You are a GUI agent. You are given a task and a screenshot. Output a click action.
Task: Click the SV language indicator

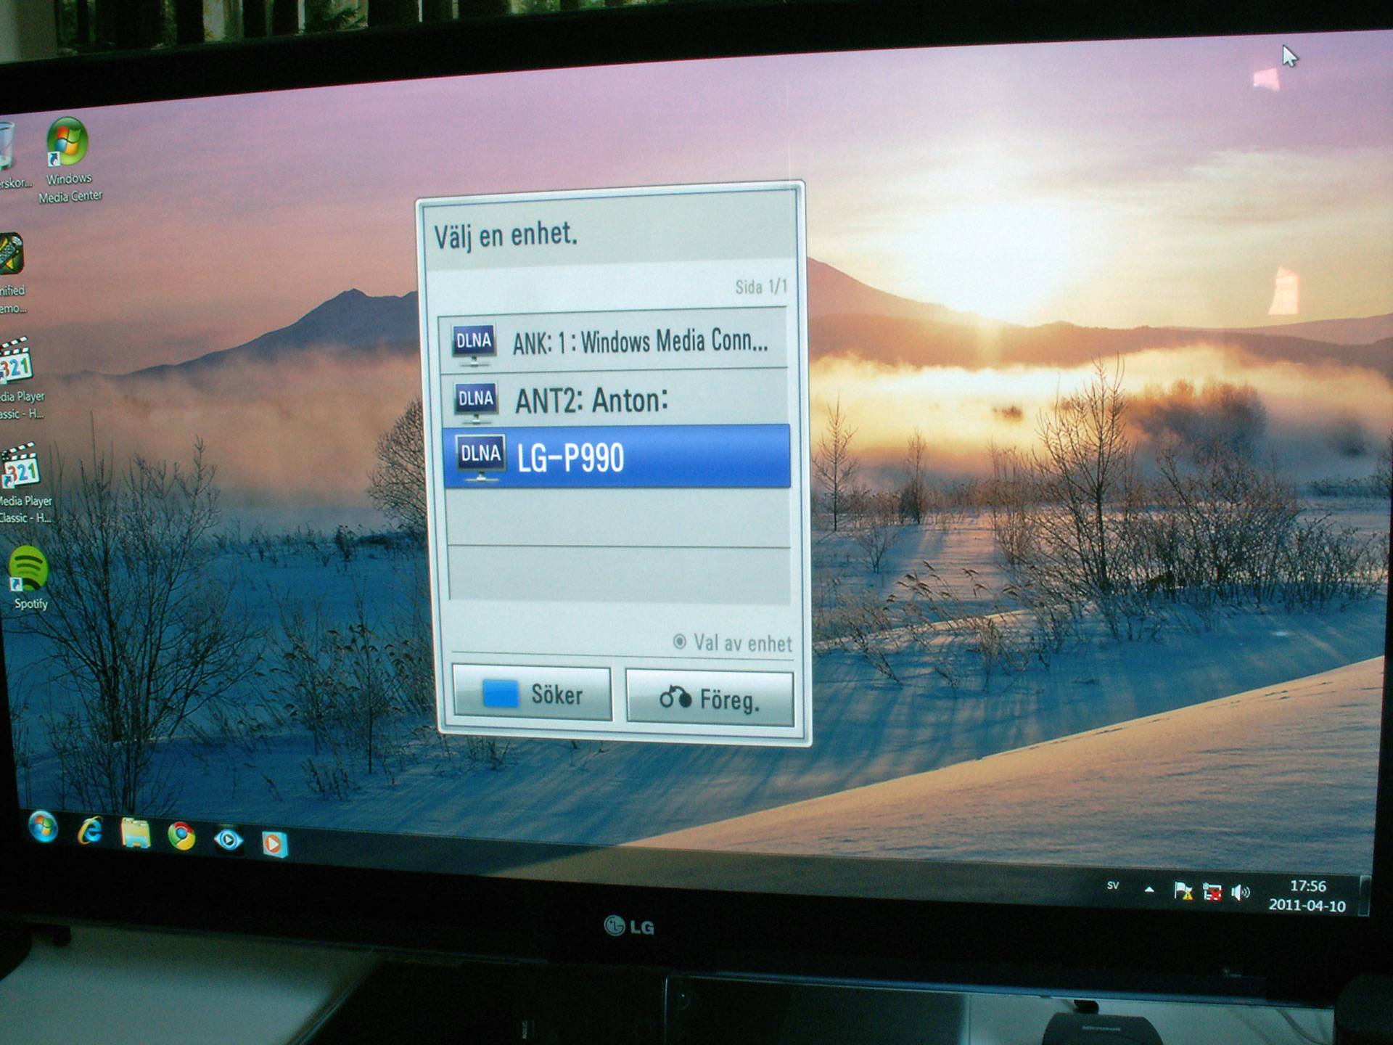(x=1113, y=885)
